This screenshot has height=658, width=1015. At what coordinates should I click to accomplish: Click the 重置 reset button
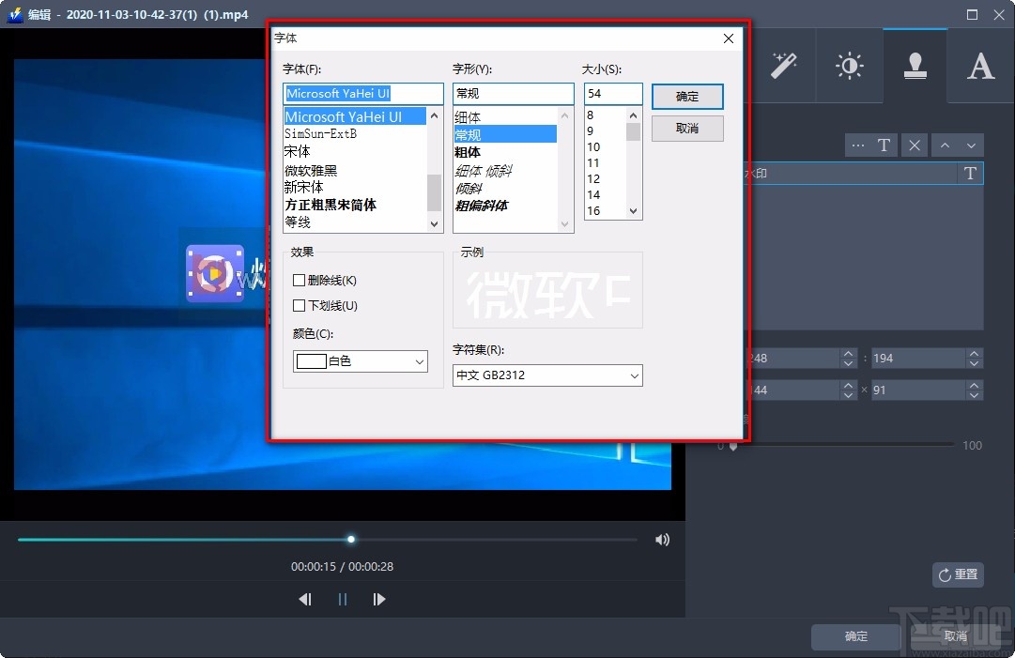pyautogui.click(x=958, y=574)
